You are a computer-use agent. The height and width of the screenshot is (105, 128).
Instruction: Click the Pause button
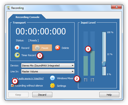42,48
